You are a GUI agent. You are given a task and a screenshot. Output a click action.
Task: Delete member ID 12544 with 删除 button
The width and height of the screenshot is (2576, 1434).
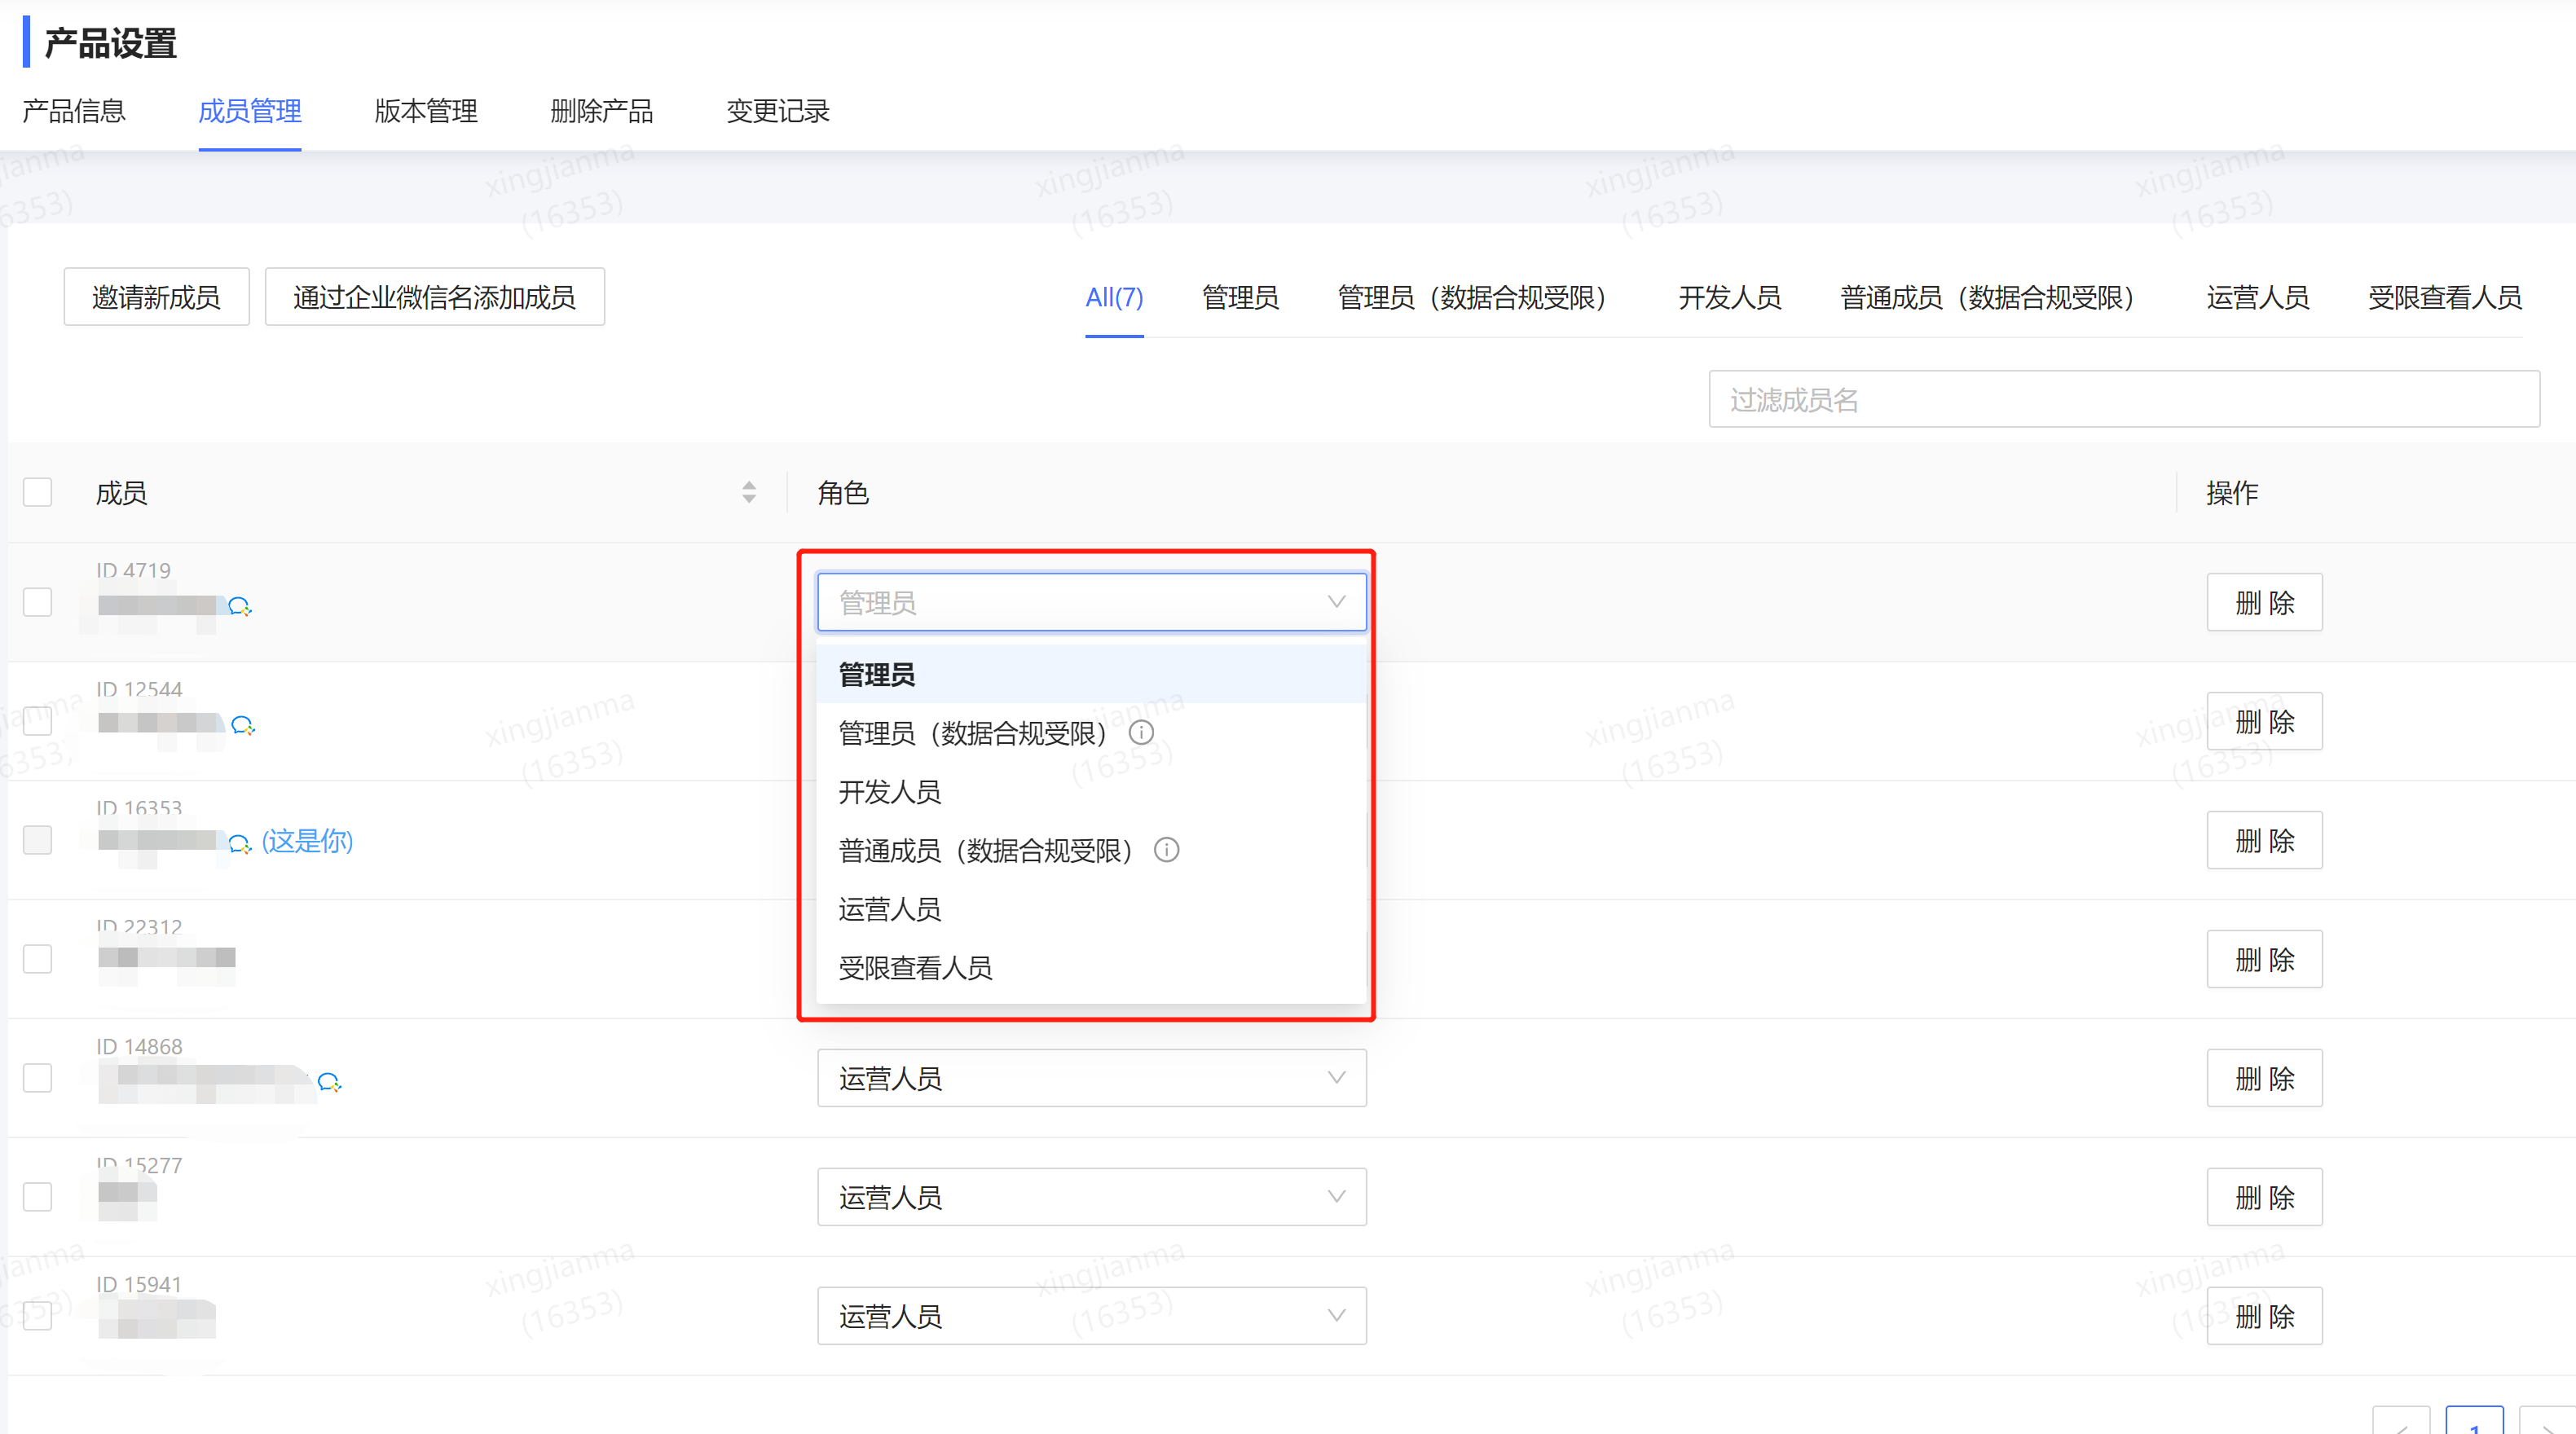(x=2265, y=721)
